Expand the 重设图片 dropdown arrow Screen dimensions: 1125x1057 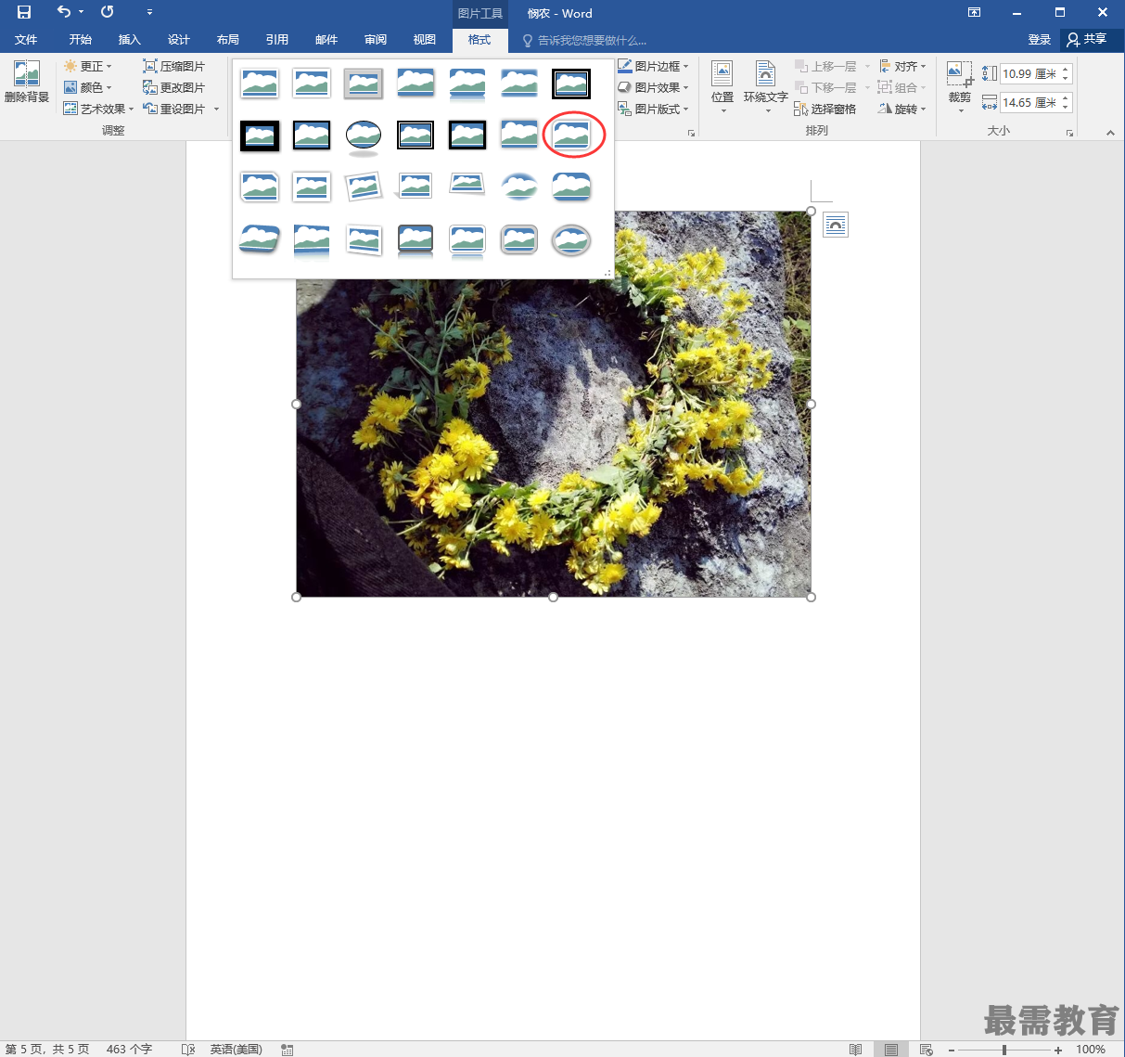(216, 109)
